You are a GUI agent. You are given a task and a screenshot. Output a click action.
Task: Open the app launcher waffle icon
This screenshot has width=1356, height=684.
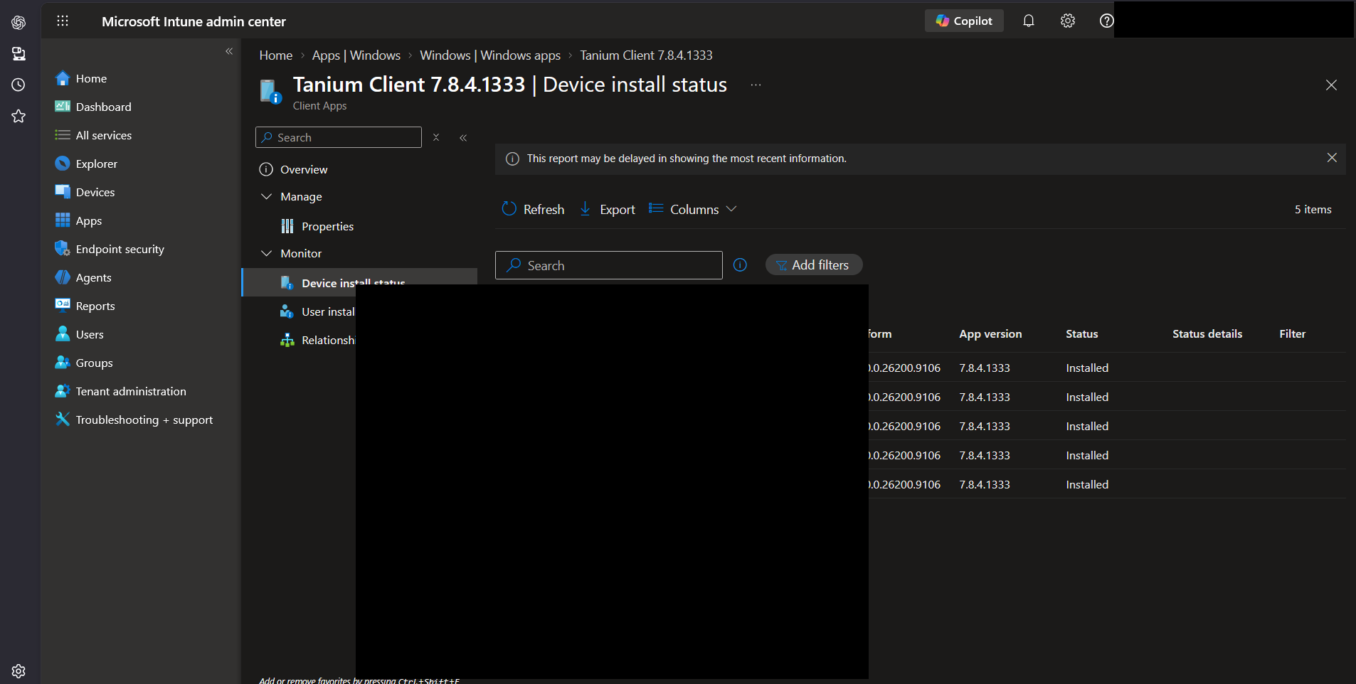tap(63, 21)
